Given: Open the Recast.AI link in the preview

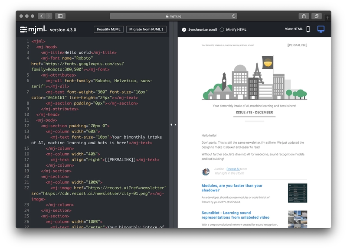Looking at the screenshot, I should pos(233,169).
